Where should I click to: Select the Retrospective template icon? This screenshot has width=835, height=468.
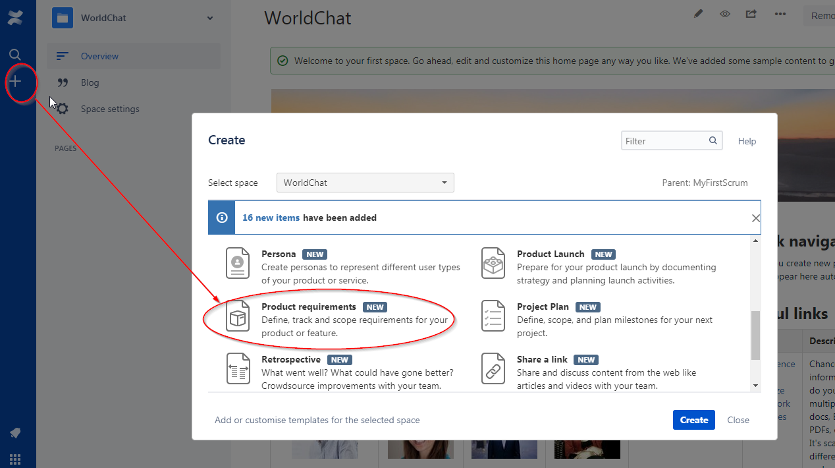pyautogui.click(x=238, y=368)
